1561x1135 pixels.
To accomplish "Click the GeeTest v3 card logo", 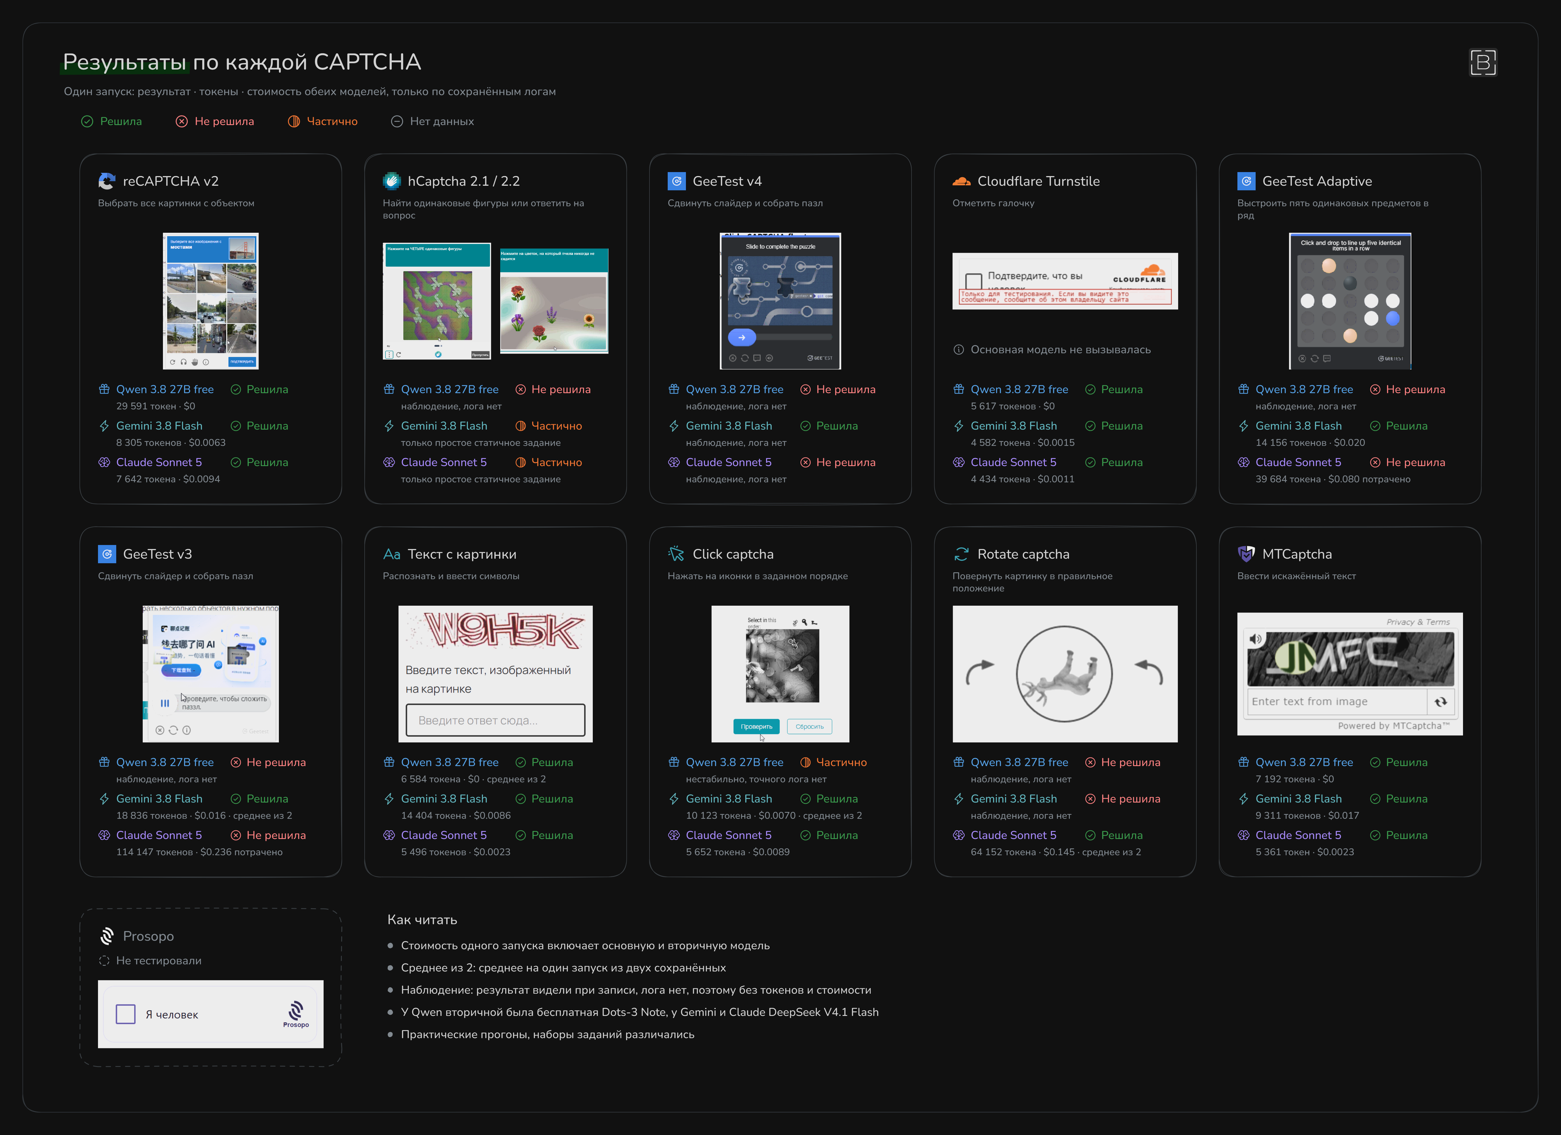I will (x=107, y=554).
